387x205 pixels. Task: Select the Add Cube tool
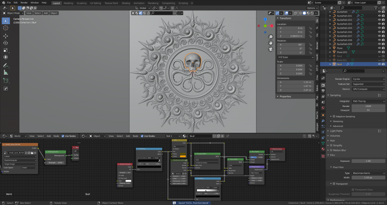(x=6, y=81)
